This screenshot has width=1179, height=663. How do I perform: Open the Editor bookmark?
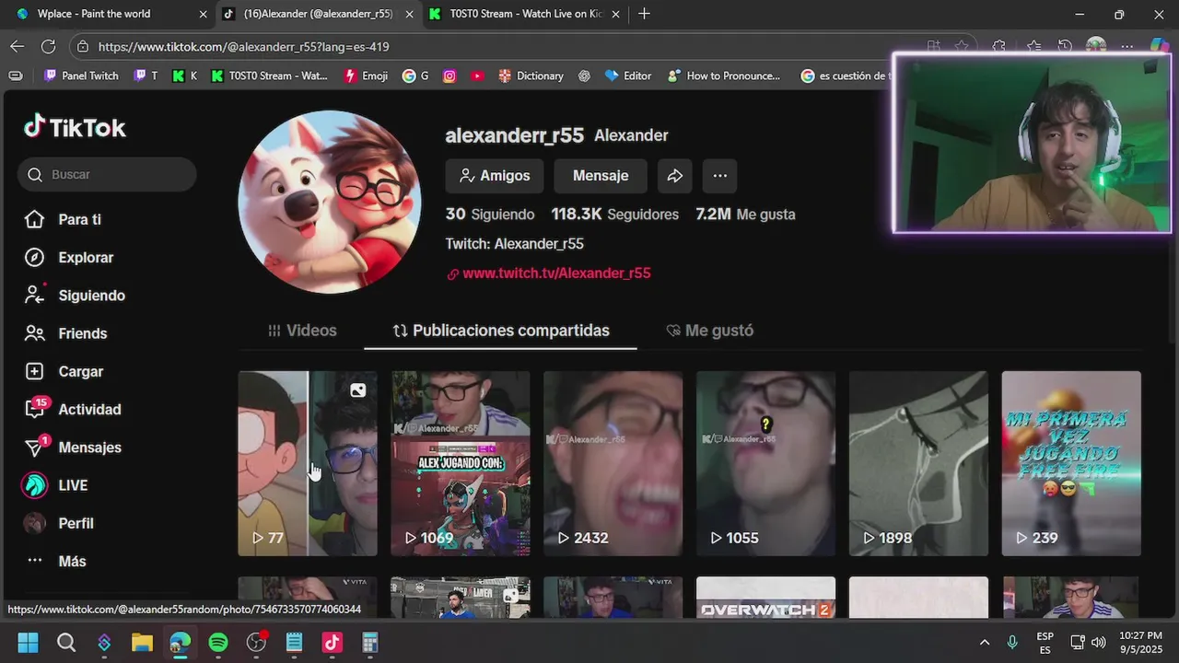pos(627,76)
